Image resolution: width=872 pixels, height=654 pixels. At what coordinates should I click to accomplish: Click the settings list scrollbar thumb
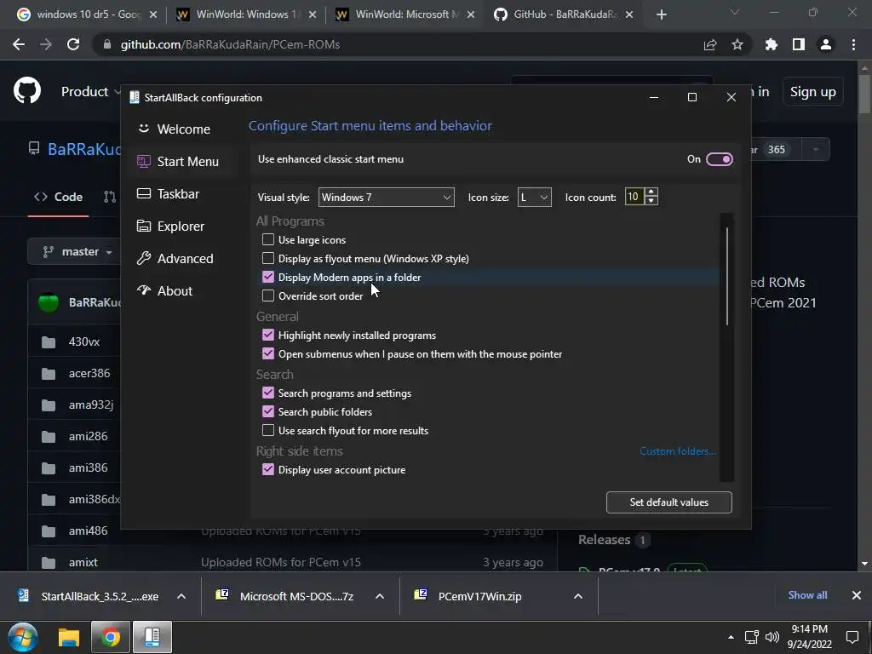coord(727,276)
